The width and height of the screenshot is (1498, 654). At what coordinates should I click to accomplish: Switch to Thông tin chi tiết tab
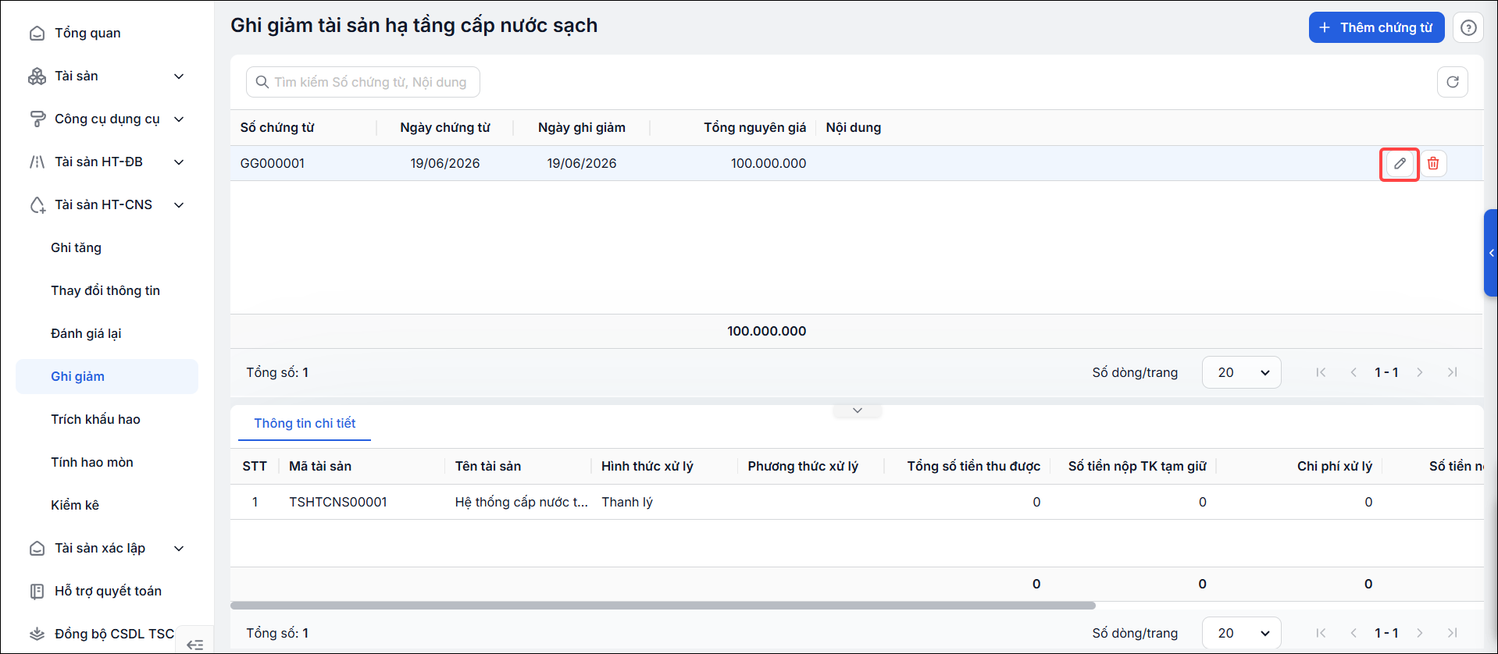(305, 423)
